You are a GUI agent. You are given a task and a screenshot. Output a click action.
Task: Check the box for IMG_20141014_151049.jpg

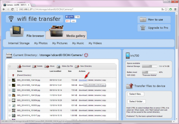click(x=10, y=110)
